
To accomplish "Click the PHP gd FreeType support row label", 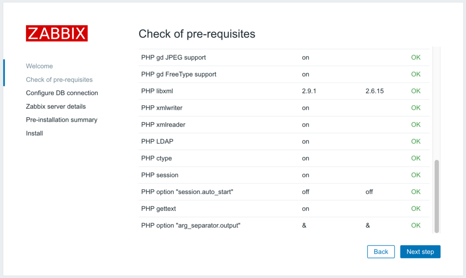I will 179,74.
